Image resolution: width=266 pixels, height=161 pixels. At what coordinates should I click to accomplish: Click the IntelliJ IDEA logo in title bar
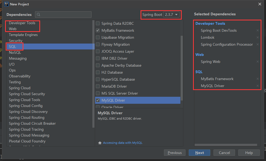[6, 4]
